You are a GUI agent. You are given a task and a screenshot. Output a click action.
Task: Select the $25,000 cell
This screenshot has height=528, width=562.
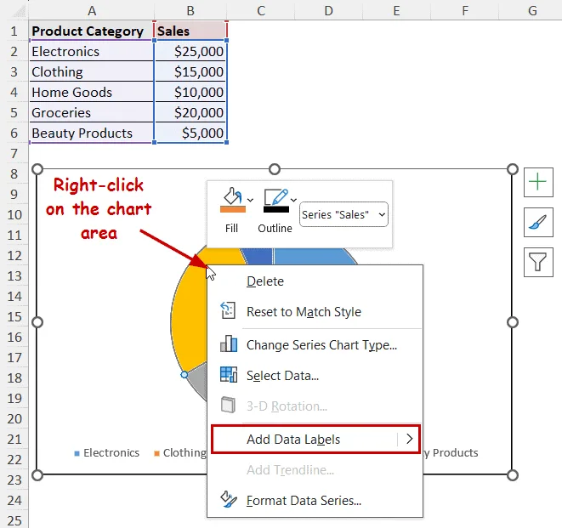pos(190,51)
